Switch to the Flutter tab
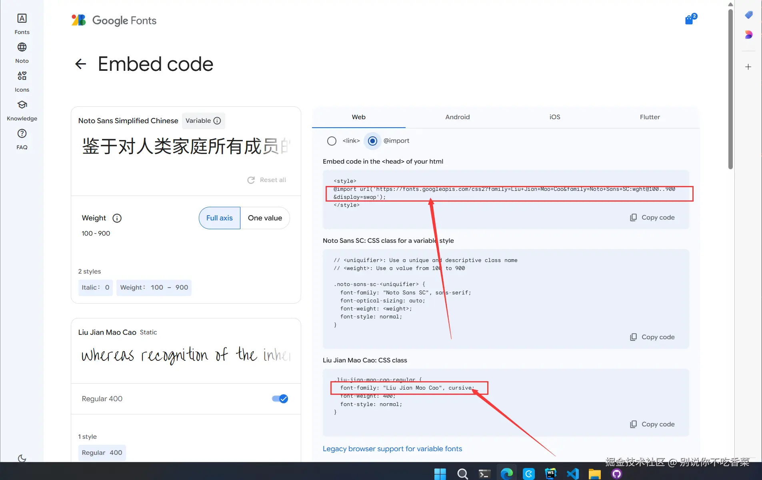 650,117
